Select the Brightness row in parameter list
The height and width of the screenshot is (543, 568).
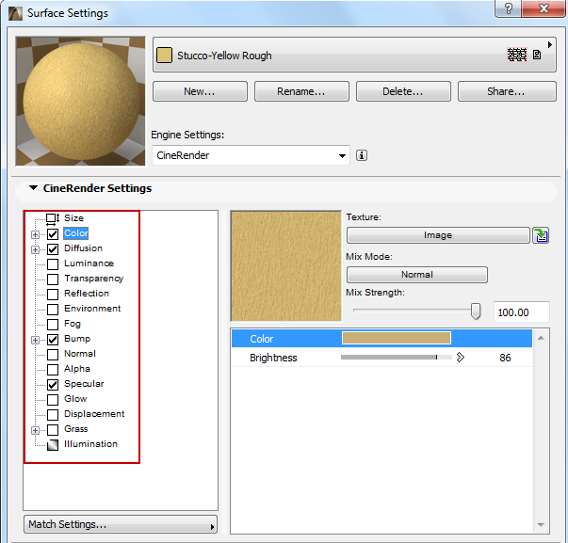point(381,358)
